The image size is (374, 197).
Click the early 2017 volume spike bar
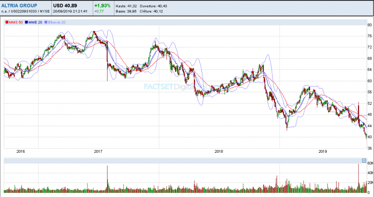(x=108, y=179)
